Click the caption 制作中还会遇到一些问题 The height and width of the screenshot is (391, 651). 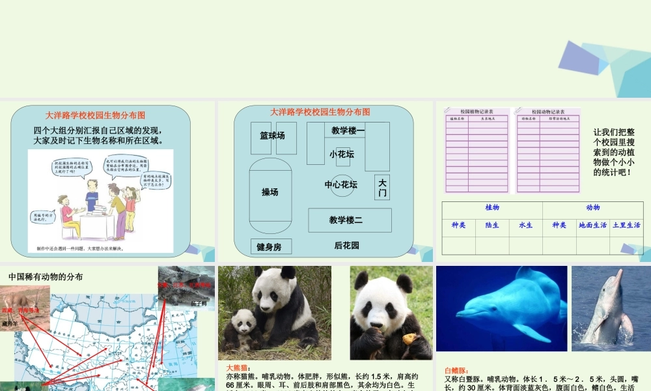80,248
